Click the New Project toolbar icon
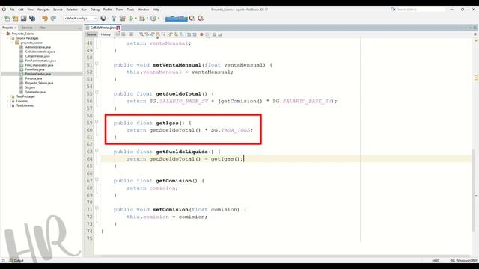This screenshot has height=269, width=479. pos(15,18)
